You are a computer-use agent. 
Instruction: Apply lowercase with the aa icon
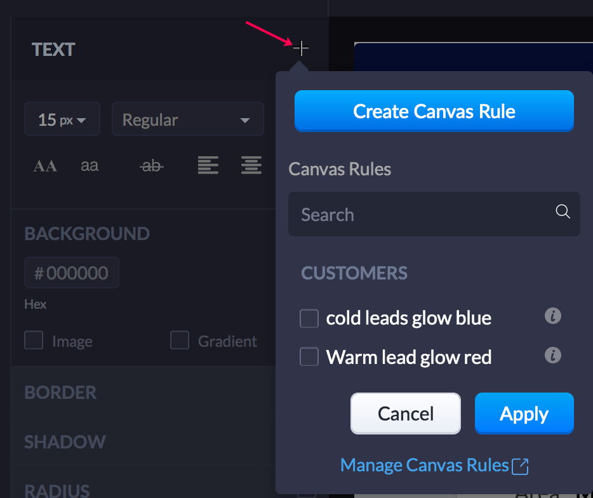point(89,165)
